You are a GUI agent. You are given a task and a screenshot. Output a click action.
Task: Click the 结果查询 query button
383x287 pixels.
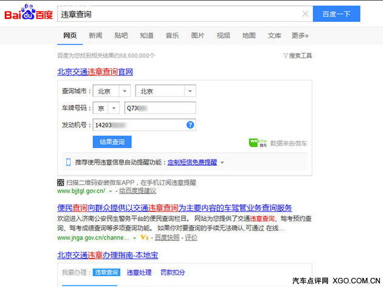pyautogui.click(x=112, y=142)
